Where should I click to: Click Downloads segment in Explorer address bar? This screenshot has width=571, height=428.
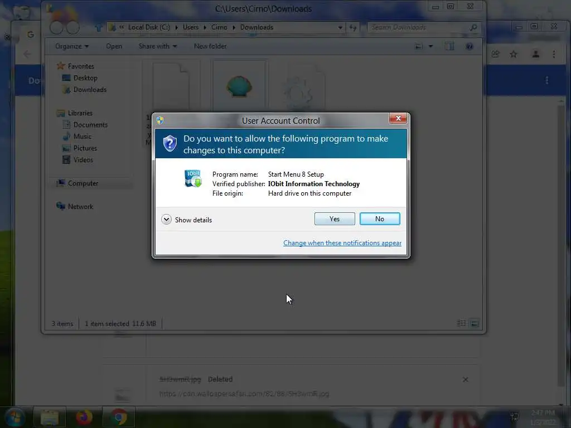pyautogui.click(x=257, y=27)
